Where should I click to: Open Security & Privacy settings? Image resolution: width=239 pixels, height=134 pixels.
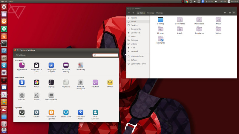click(x=66, y=68)
